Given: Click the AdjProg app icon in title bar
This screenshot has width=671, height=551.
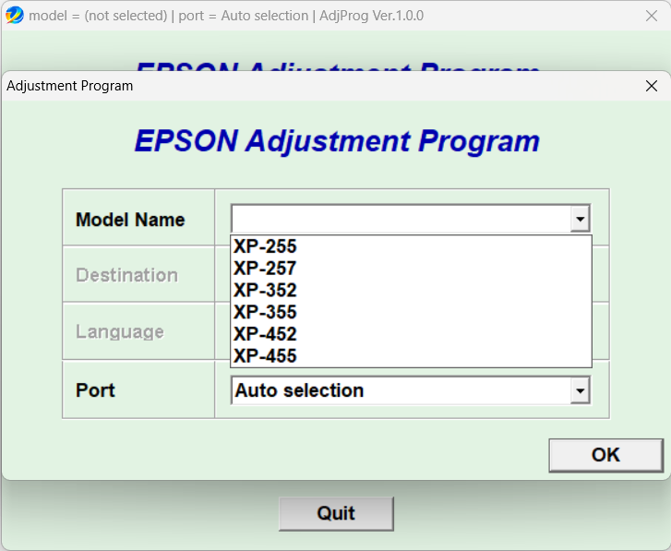Looking at the screenshot, I should click(15, 16).
